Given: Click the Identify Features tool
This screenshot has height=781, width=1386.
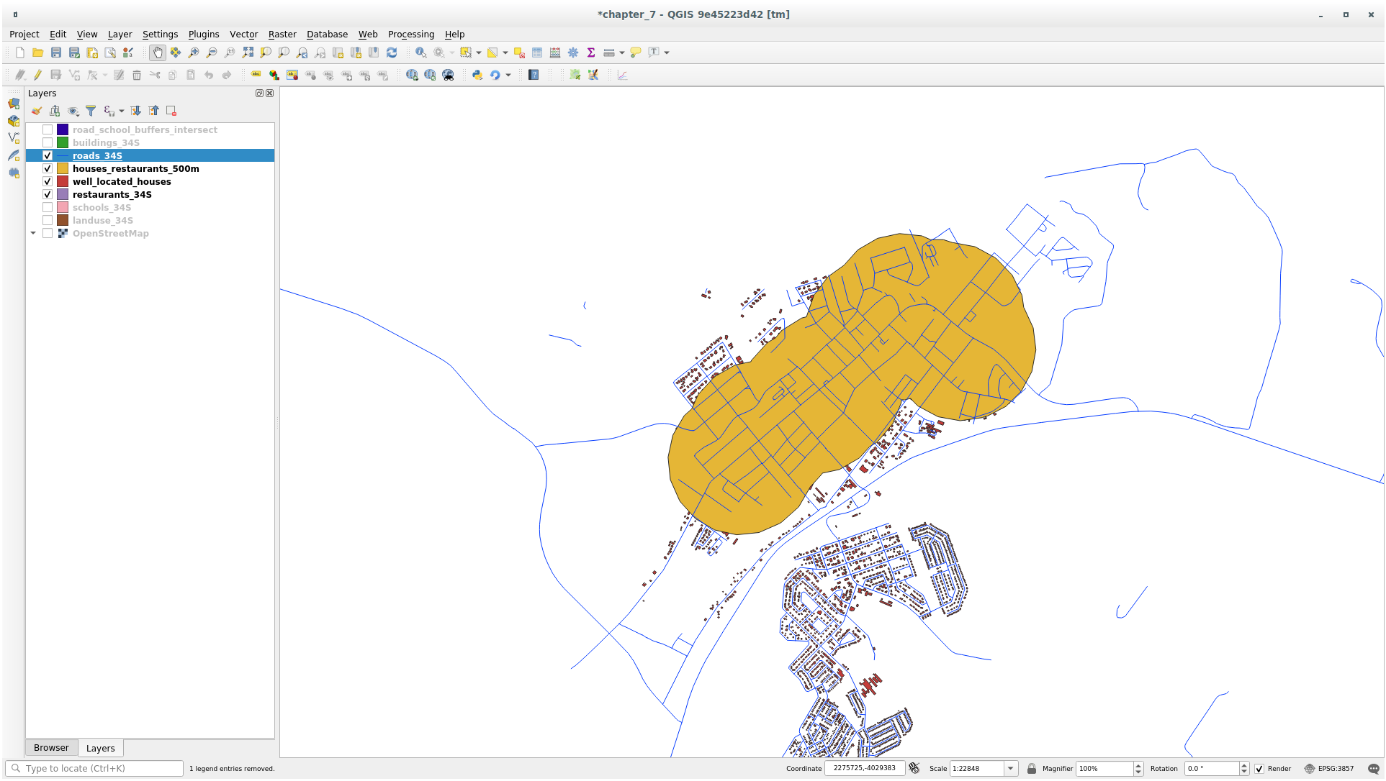Looking at the screenshot, I should pyautogui.click(x=420, y=52).
